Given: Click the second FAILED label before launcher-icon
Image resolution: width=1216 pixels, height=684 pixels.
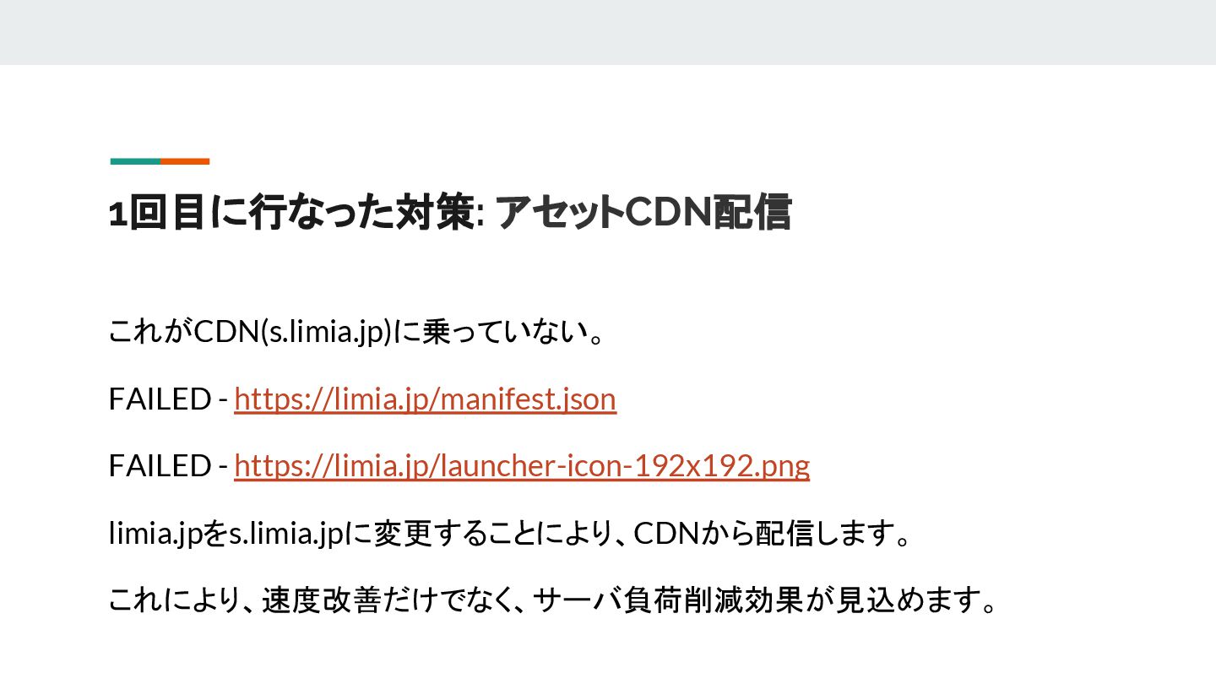Looking at the screenshot, I should click(x=160, y=465).
